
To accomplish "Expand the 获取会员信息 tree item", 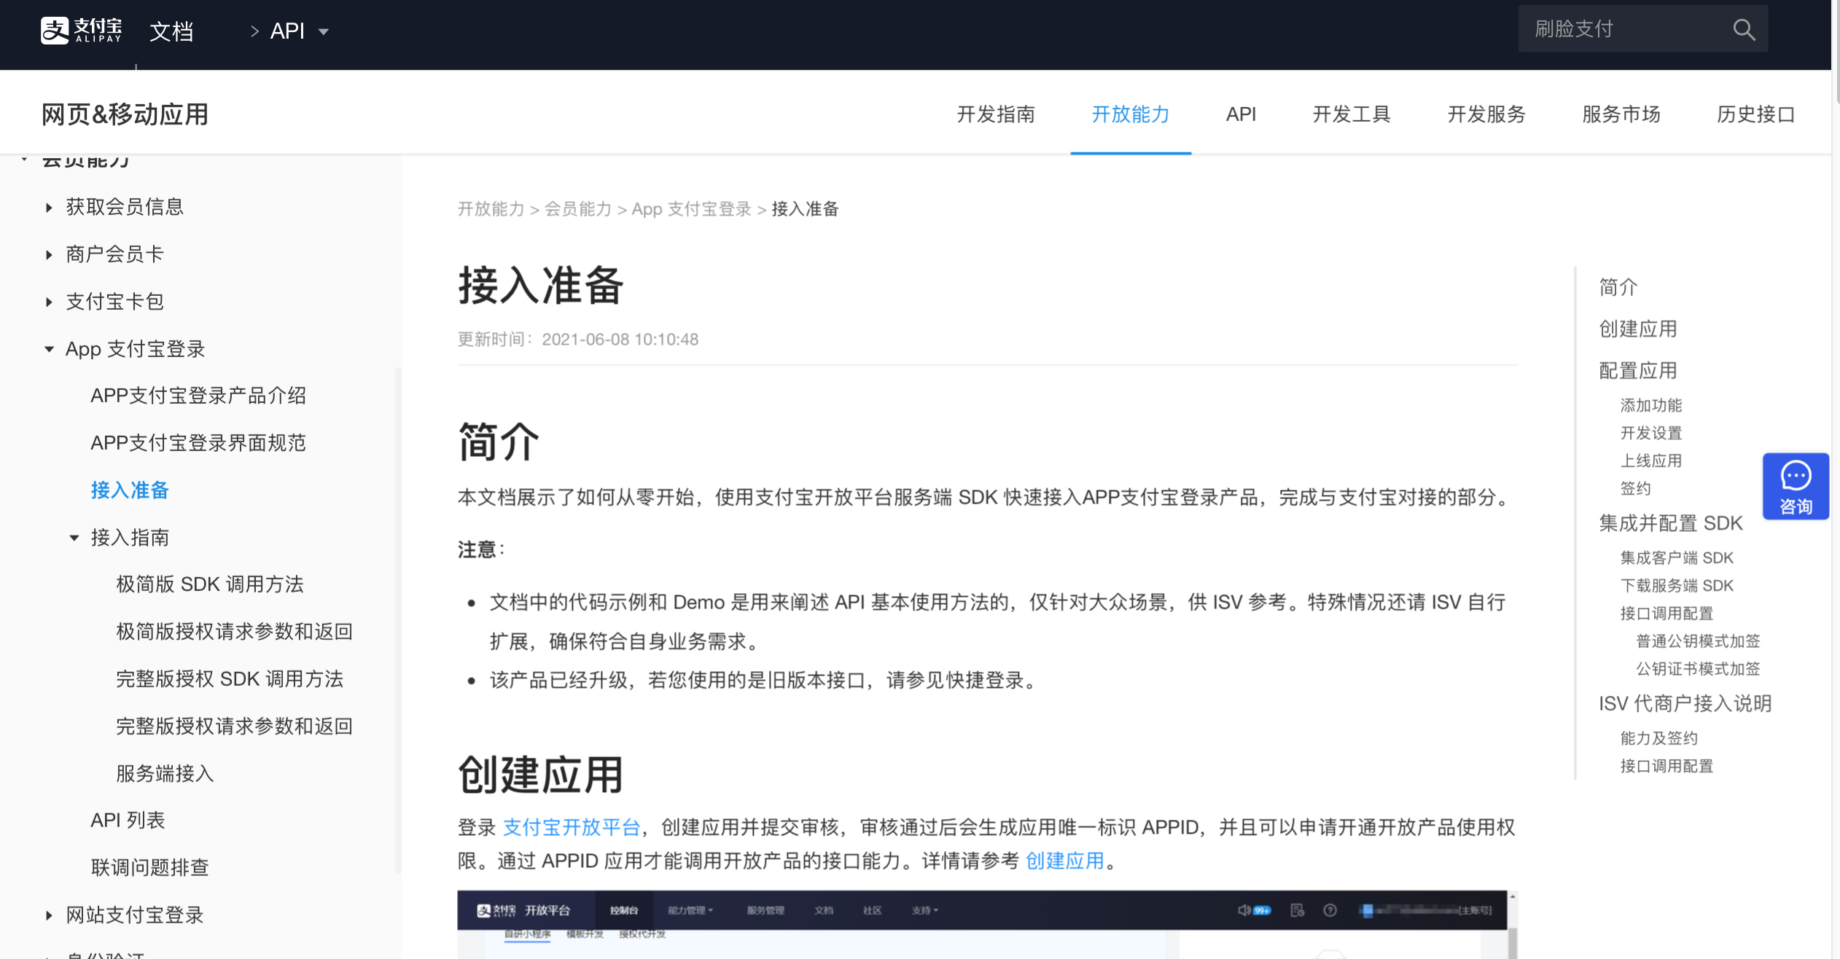I will tap(49, 208).
